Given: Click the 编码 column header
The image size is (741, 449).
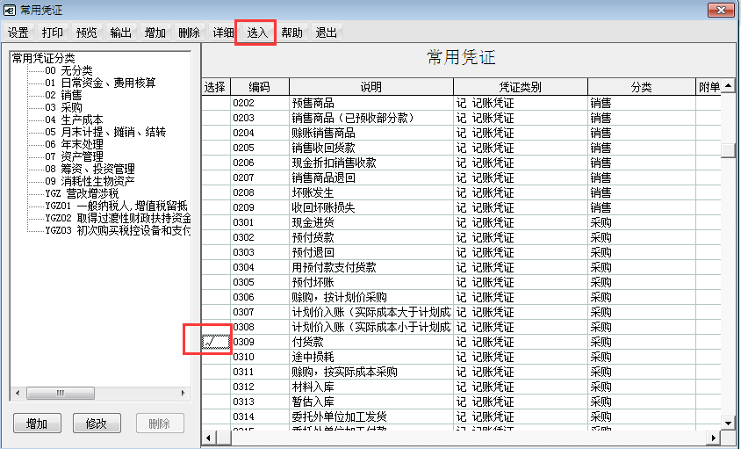Looking at the screenshot, I should point(259,87).
